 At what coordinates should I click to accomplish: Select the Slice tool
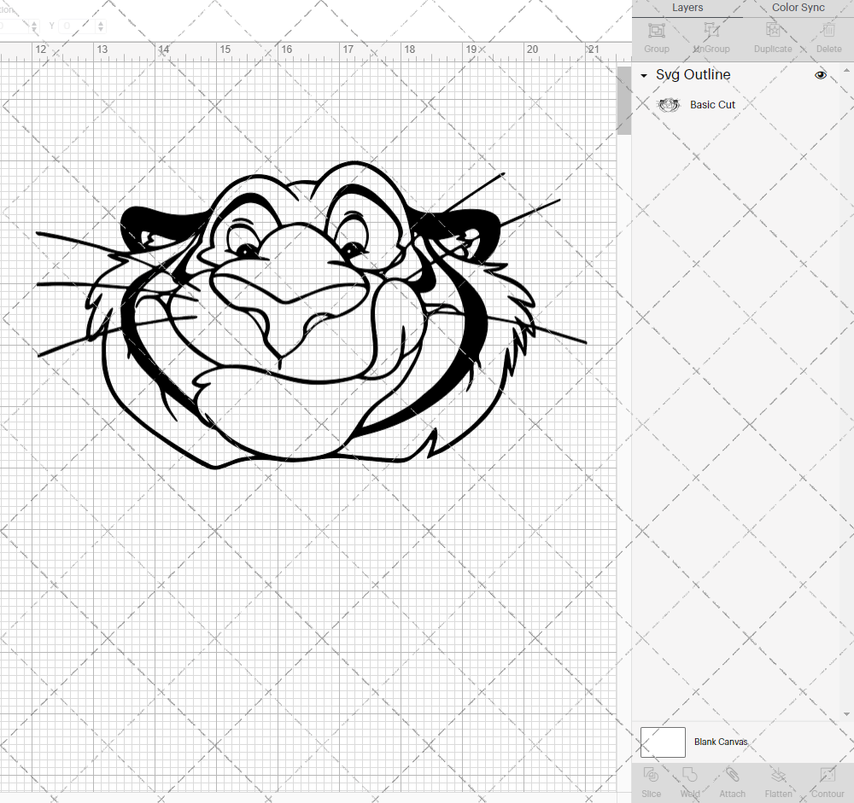(x=651, y=781)
